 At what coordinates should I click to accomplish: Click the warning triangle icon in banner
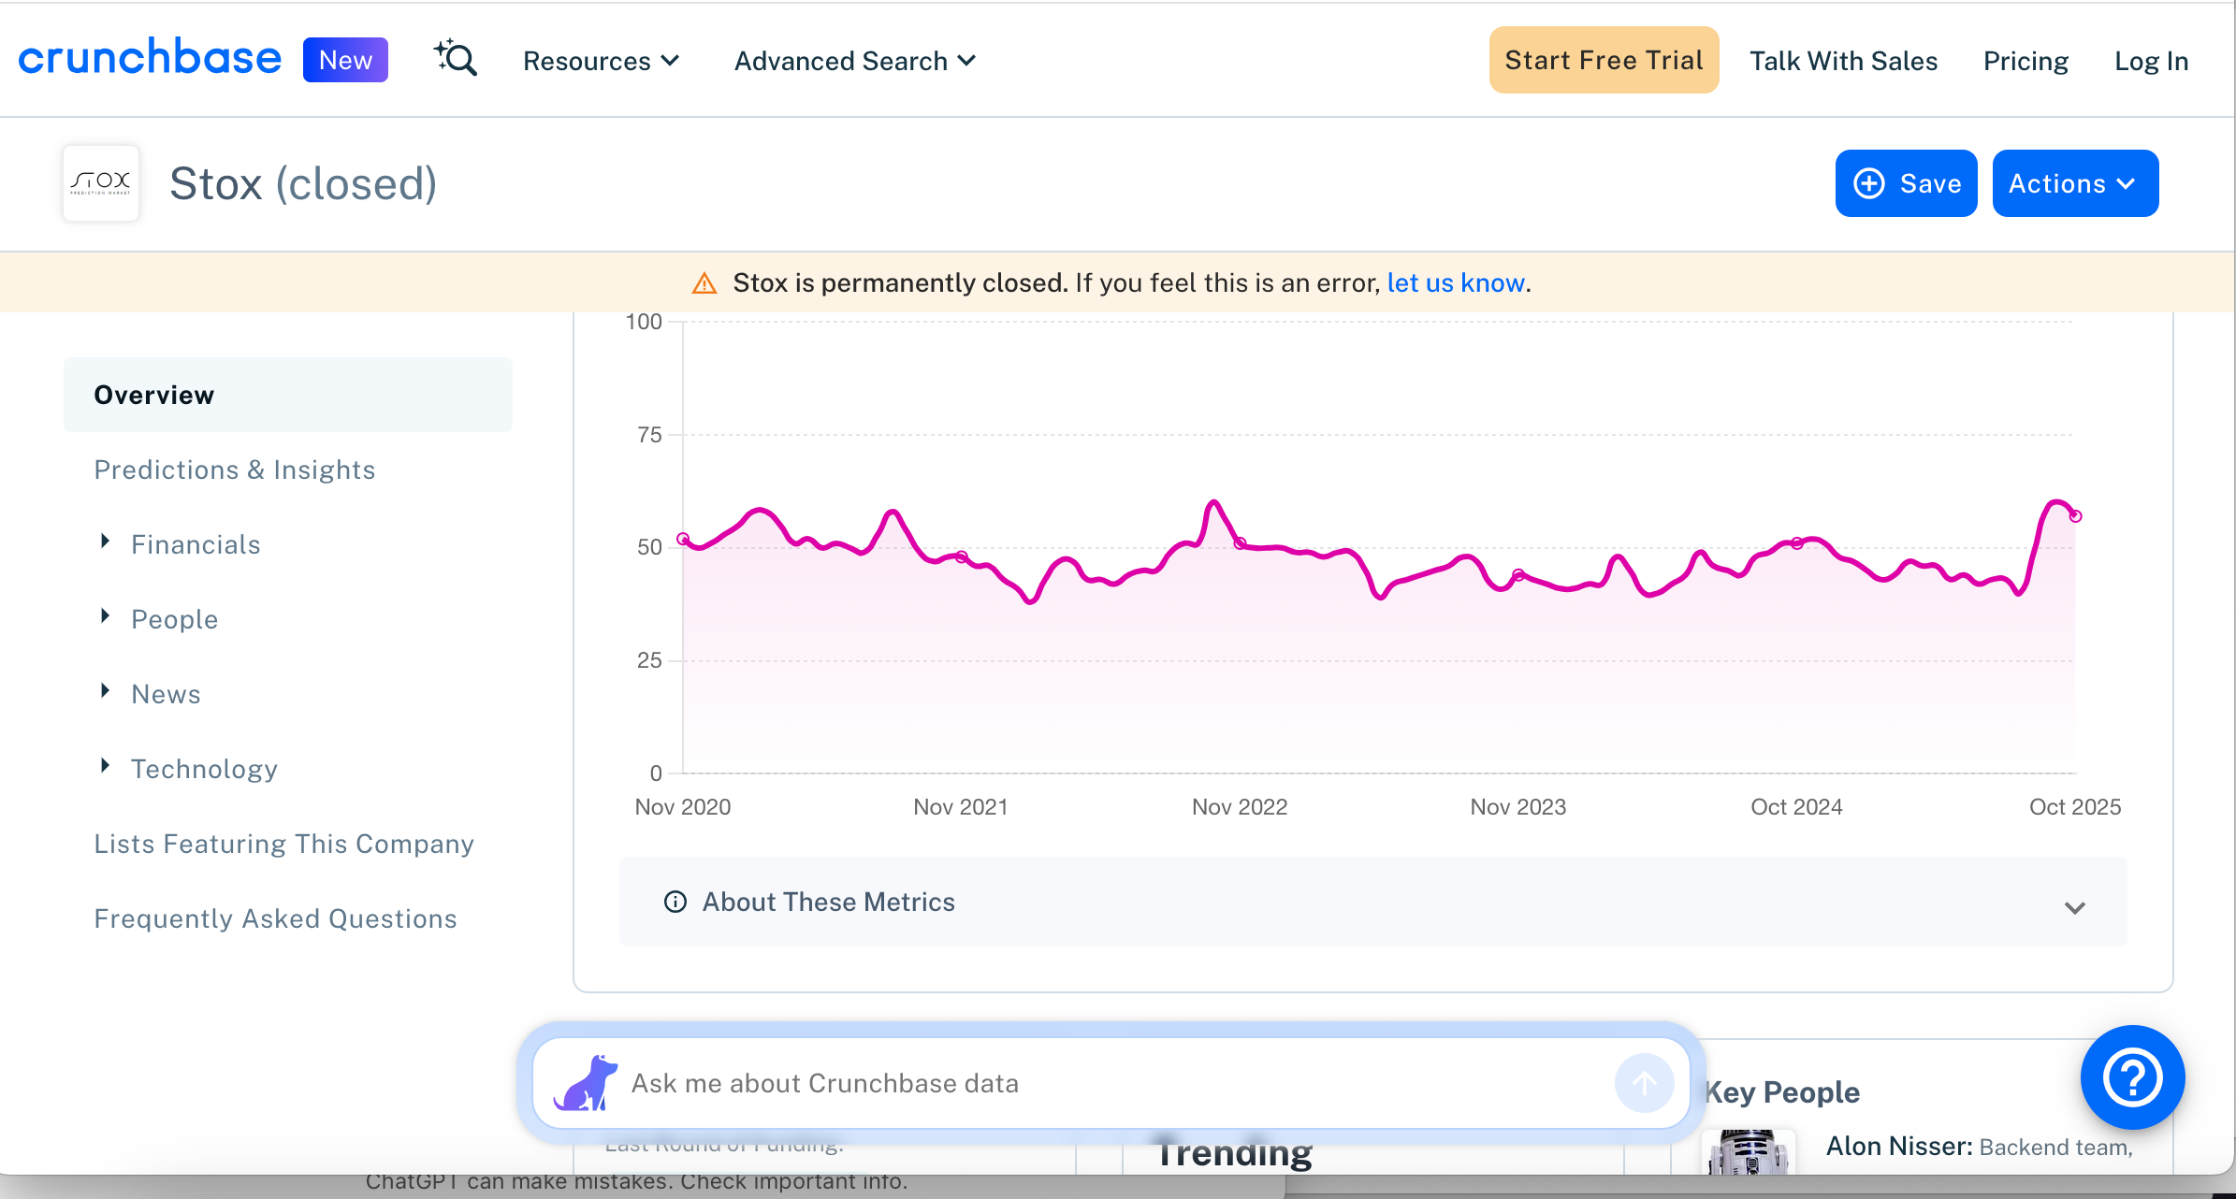point(704,283)
